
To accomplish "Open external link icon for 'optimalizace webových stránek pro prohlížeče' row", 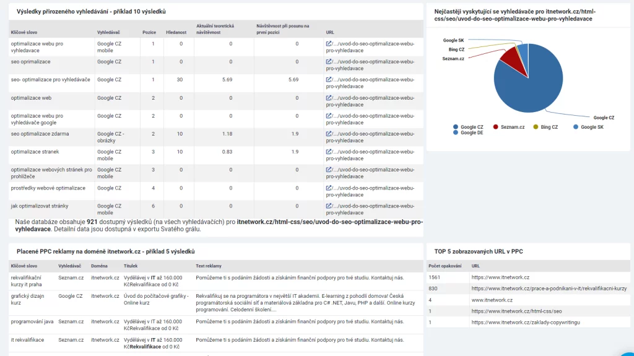I will [328, 170].
